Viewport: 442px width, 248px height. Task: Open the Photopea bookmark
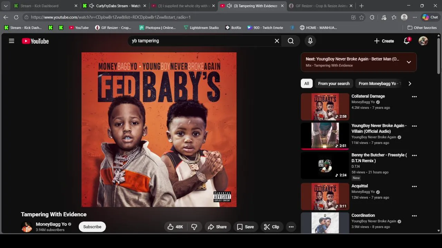pos(157,28)
